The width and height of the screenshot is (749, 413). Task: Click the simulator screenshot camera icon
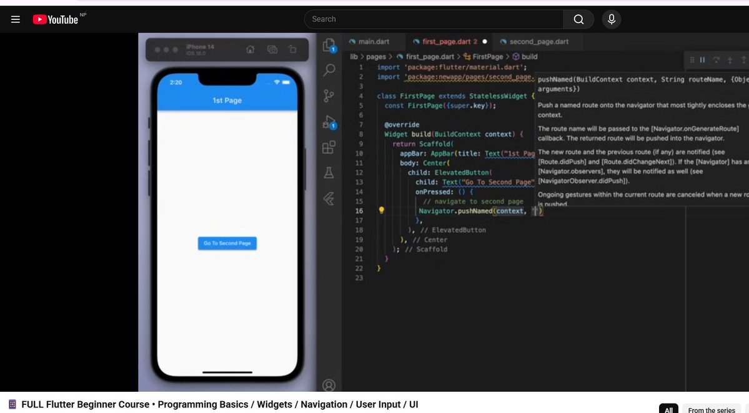(272, 50)
